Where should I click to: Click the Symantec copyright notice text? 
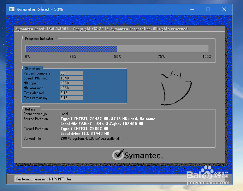click(131, 29)
